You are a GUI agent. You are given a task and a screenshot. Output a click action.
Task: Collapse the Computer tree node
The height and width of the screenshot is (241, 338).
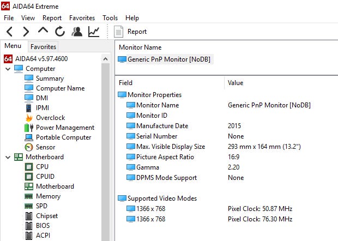click(8, 69)
